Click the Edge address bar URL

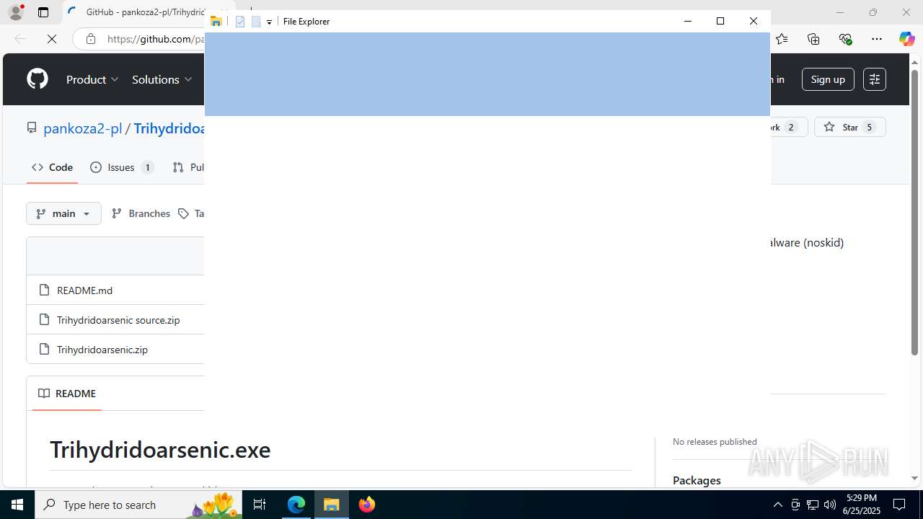coord(156,39)
